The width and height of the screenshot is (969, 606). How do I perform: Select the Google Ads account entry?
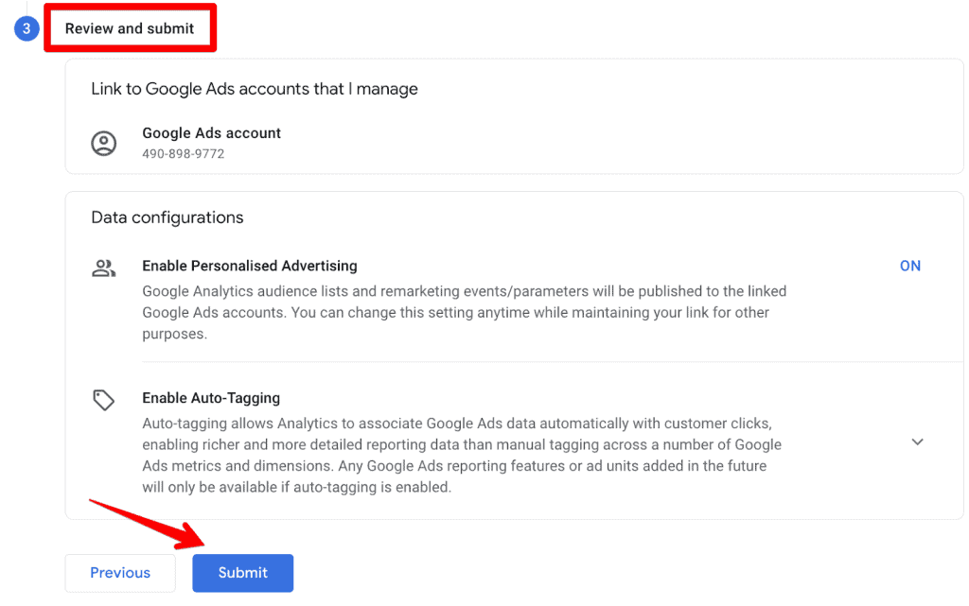coord(211,142)
